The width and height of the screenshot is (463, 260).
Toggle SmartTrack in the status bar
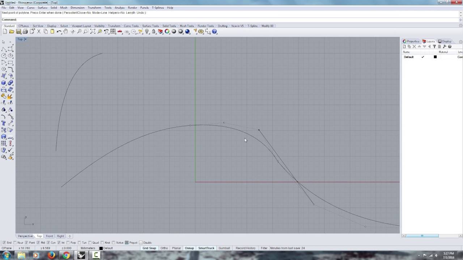[x=206, y=248]
